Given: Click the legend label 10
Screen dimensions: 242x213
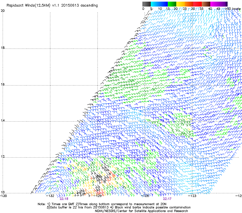Looking at the screenshot, I should 160,9.
